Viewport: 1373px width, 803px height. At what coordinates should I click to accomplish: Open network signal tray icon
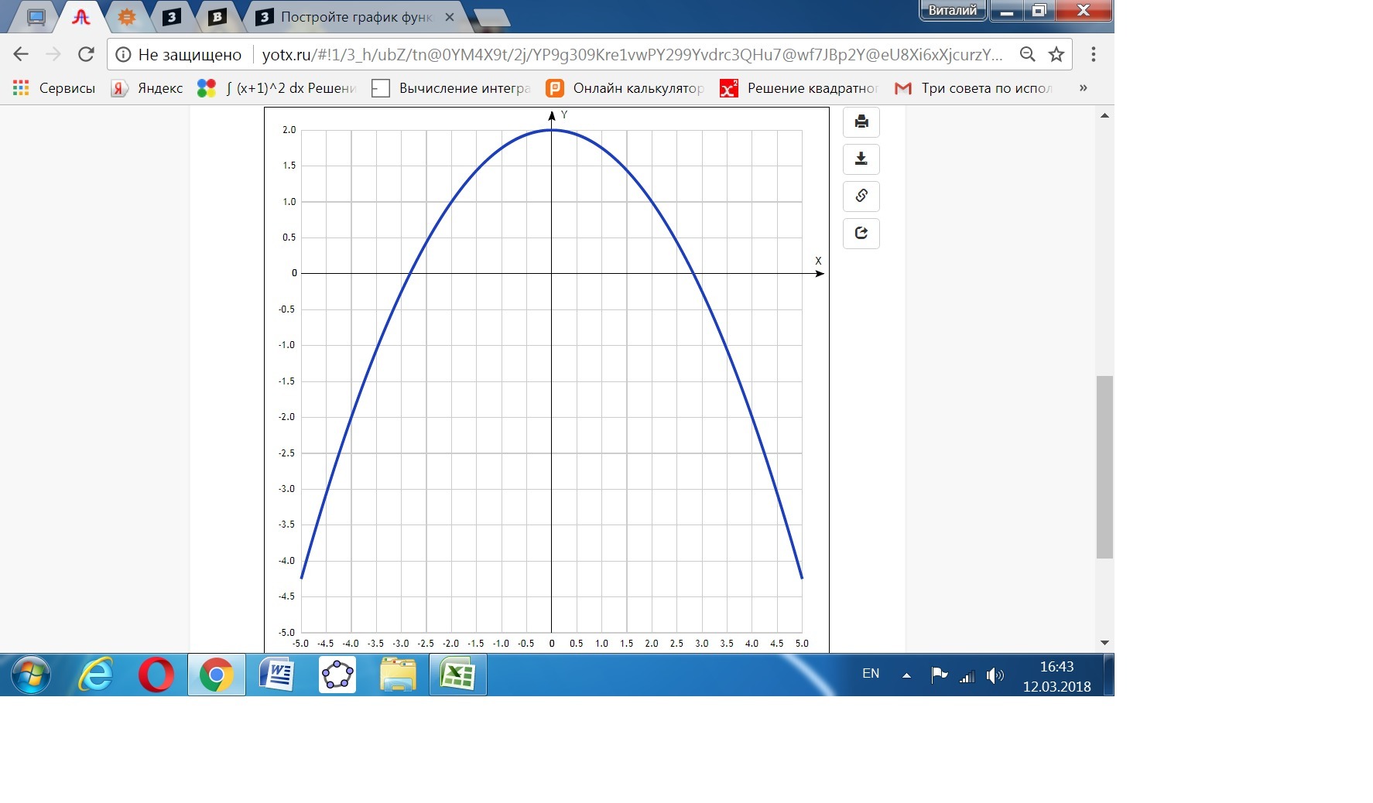click(x=967, y=676)
